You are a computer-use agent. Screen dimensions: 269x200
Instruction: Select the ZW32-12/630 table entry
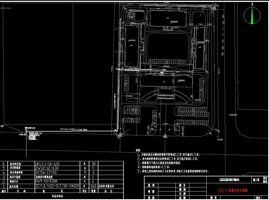(47, 168)
